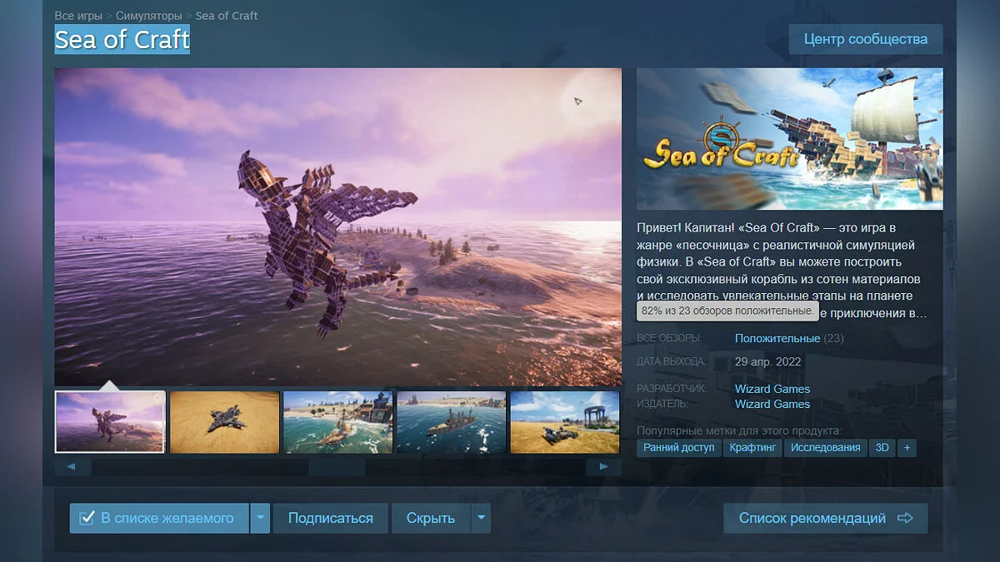Click the Sea of Craft header image
Viewport: 1000px width, 562px height.
click(790, 139)
